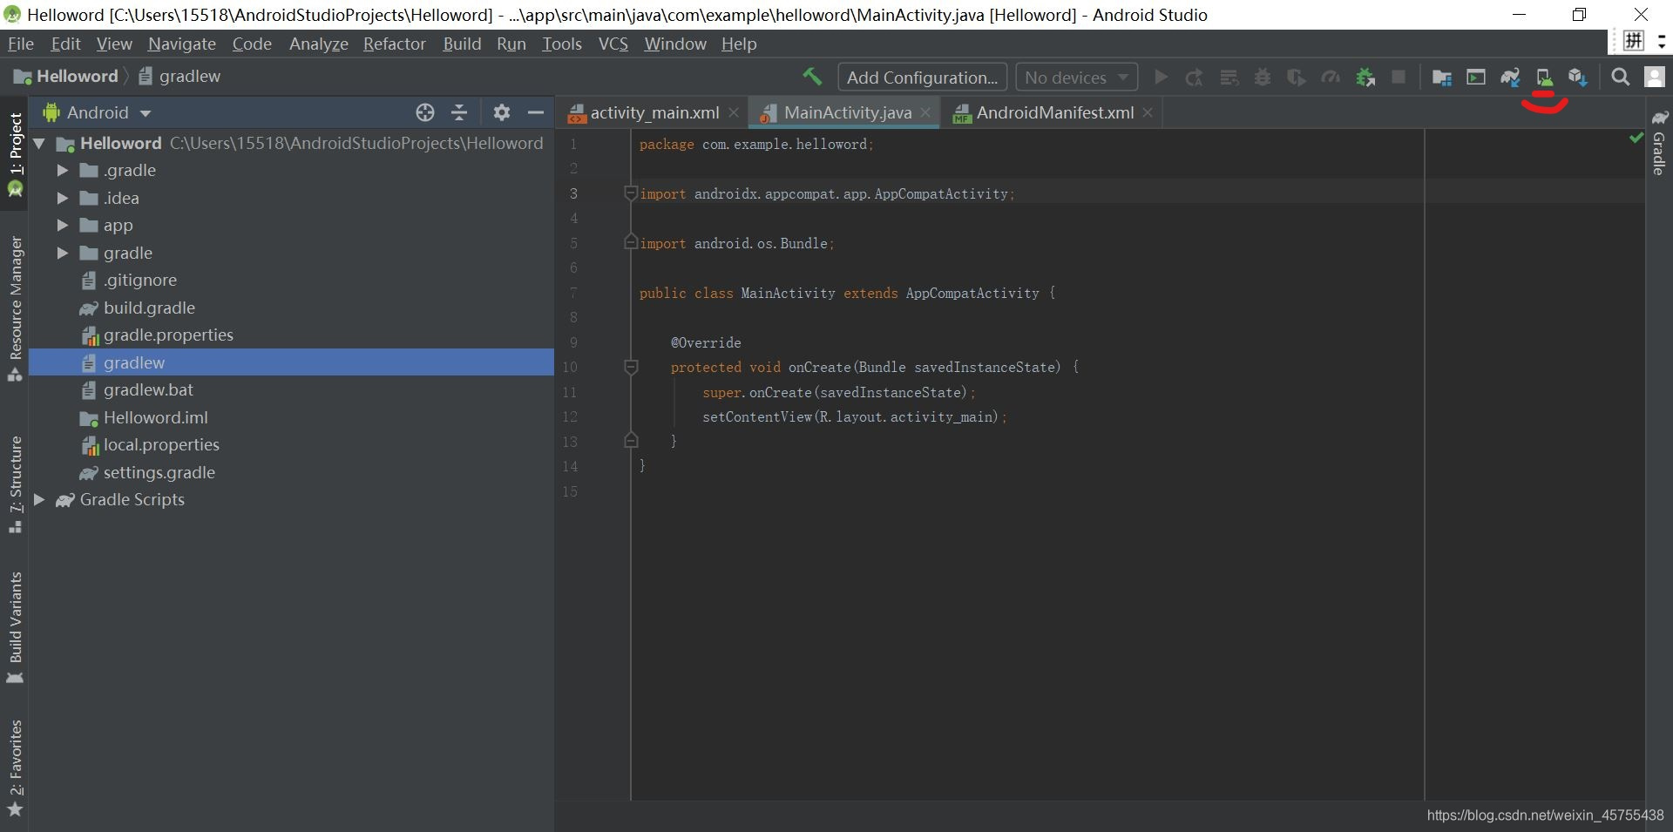Open the Refactor menu

point(395,44)
